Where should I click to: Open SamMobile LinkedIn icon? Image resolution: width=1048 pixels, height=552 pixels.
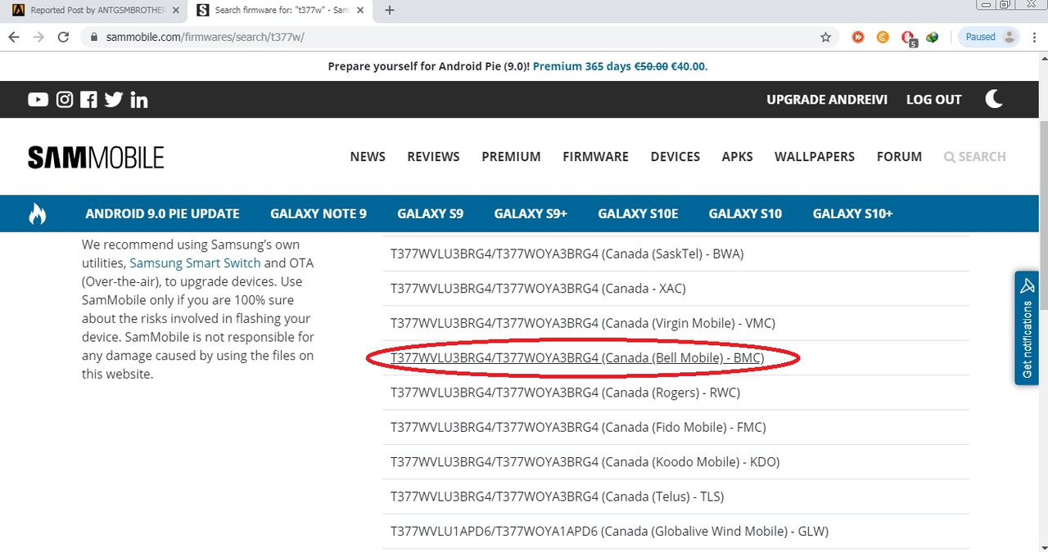(138, 100)
